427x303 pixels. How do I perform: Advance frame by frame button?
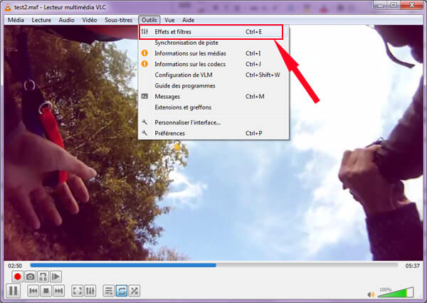click(x=56, y=277)
